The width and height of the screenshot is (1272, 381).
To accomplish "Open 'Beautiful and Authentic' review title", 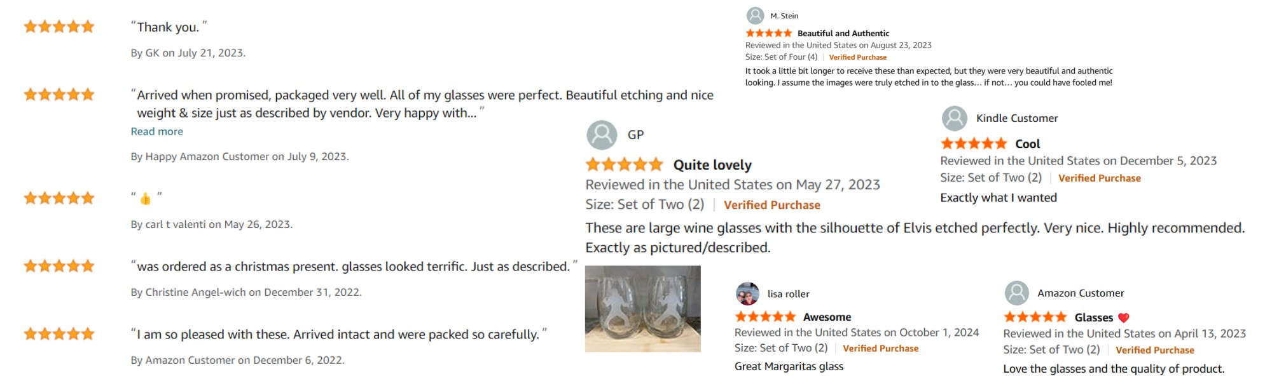I will 843,33.
